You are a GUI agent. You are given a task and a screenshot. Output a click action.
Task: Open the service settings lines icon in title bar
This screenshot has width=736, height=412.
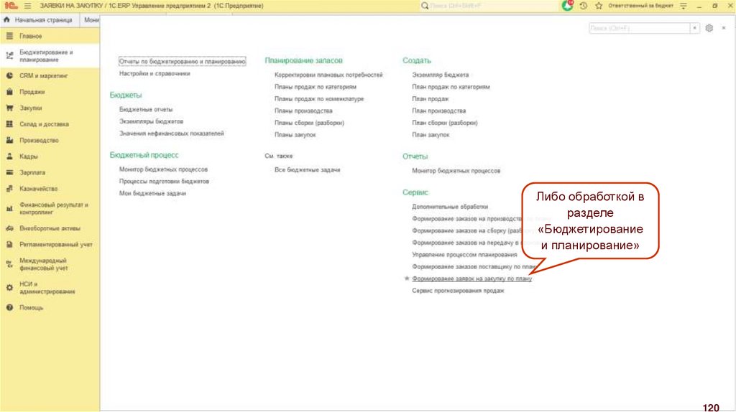[684, 6]
